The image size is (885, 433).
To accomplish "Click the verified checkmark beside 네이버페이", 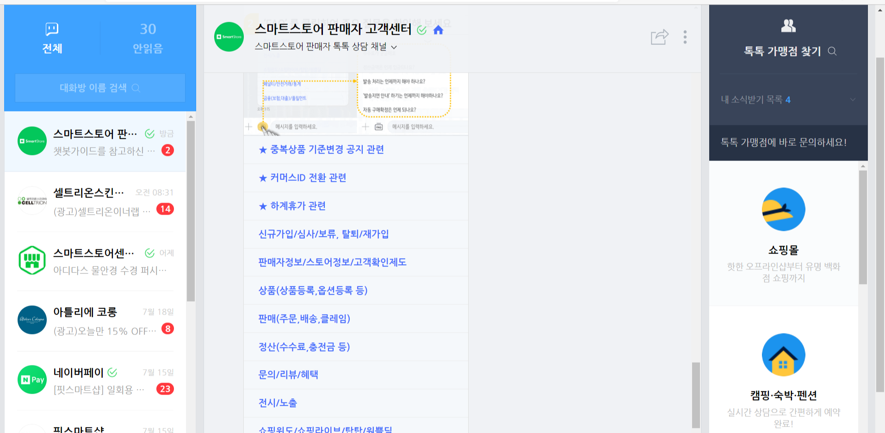I will tap(112, 372).
